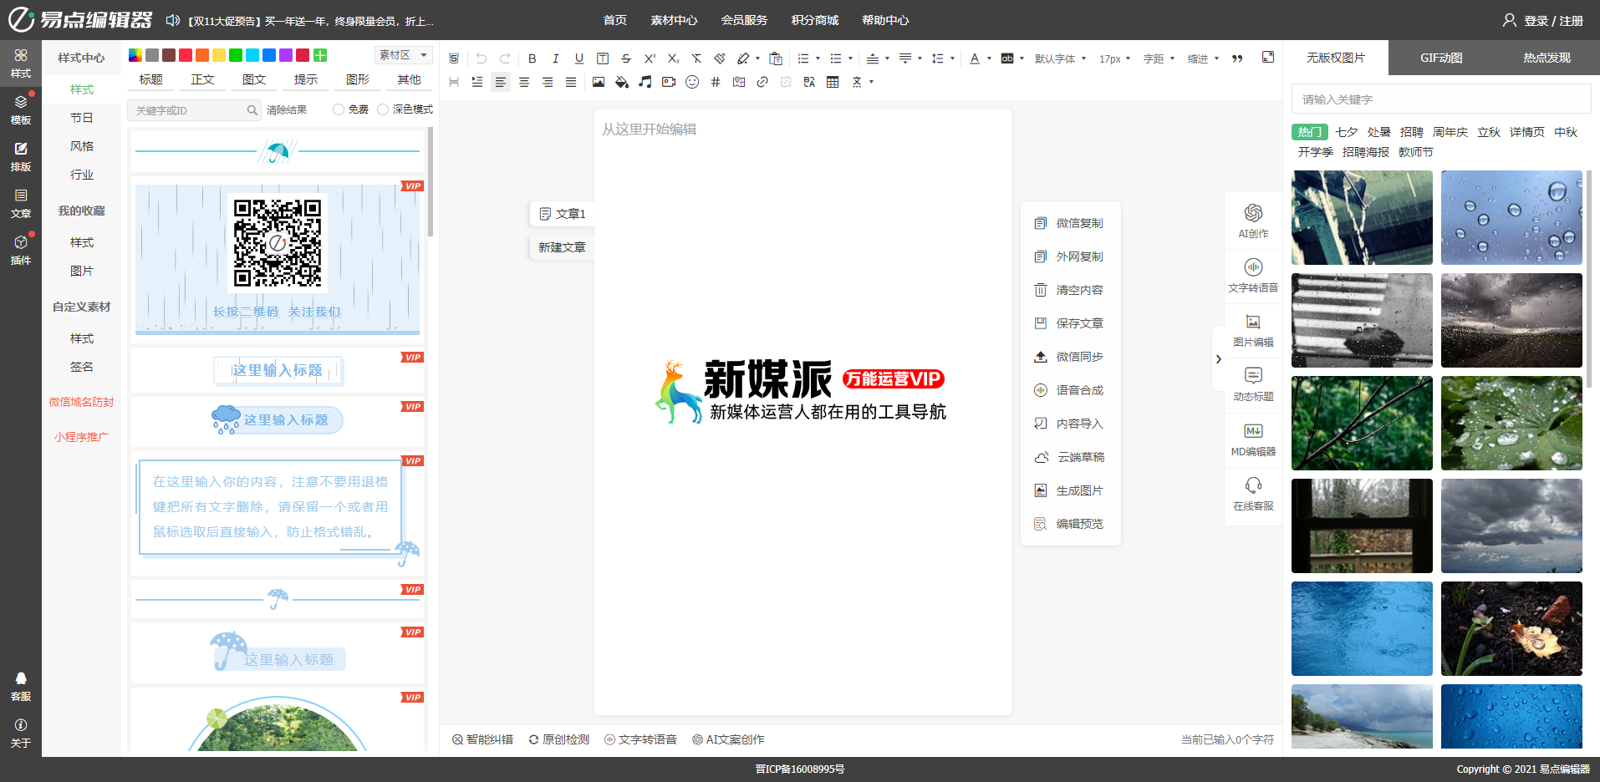Click 智能纠错 in the bottom bar
The image size is (1600, 782).
pyautogui.click(x=482, y=739)
